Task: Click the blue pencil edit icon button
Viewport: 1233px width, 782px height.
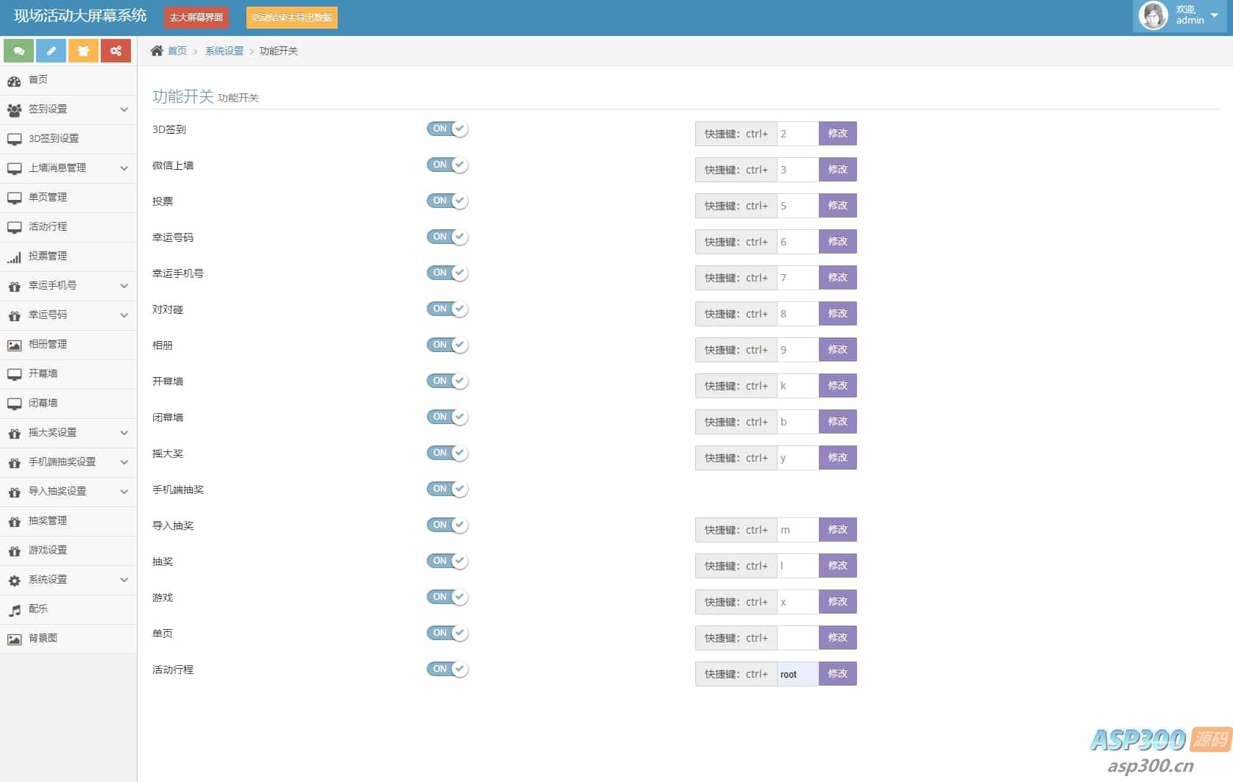Action: click(51, 51)
